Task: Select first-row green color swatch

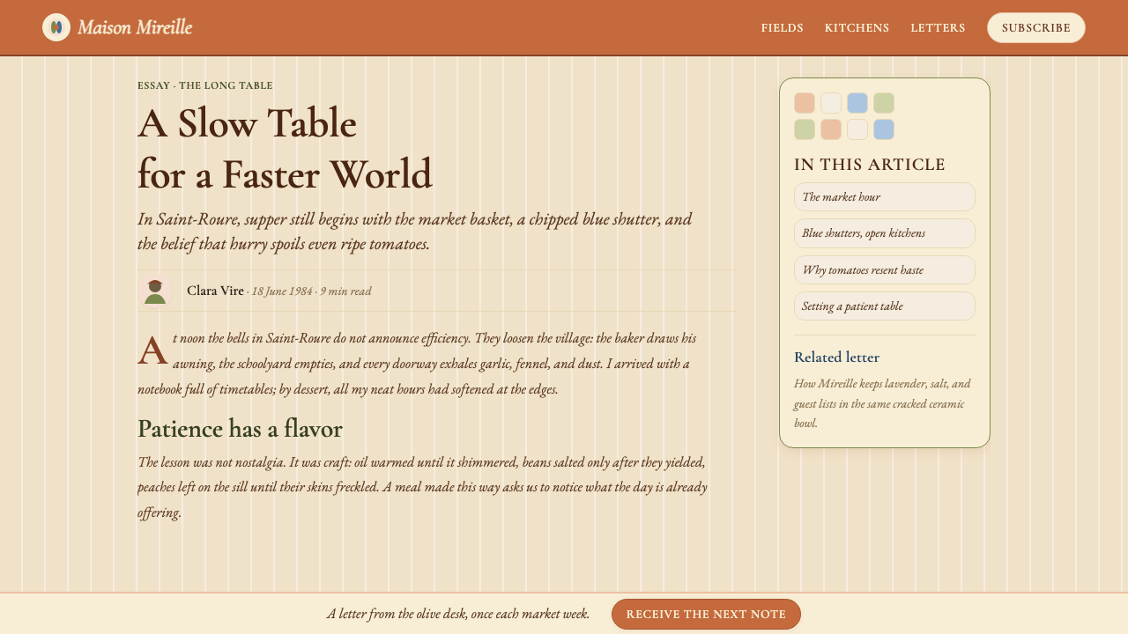Action: pos(884,103)
